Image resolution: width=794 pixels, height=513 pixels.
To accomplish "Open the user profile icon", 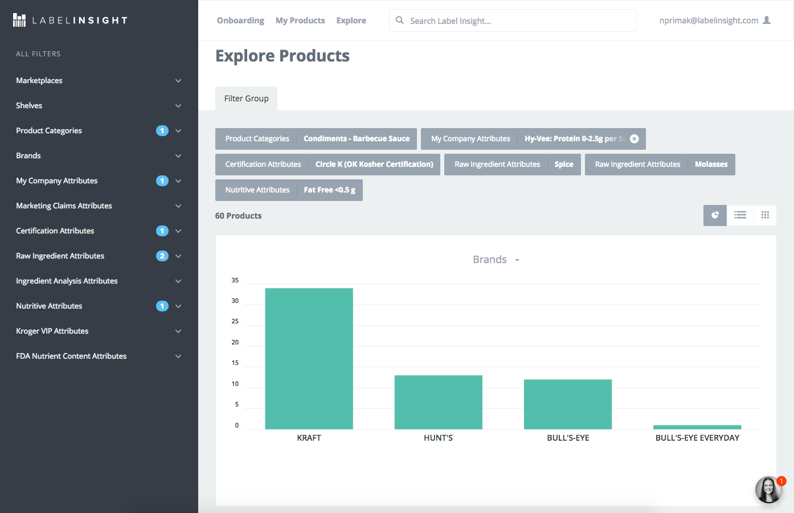I will 767,20.
